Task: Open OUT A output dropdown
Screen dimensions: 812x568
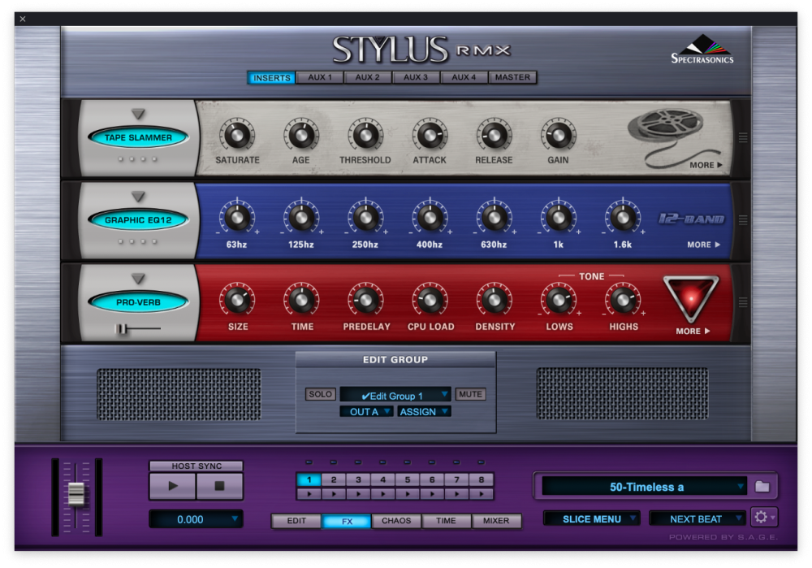Action: coord(366,411)
